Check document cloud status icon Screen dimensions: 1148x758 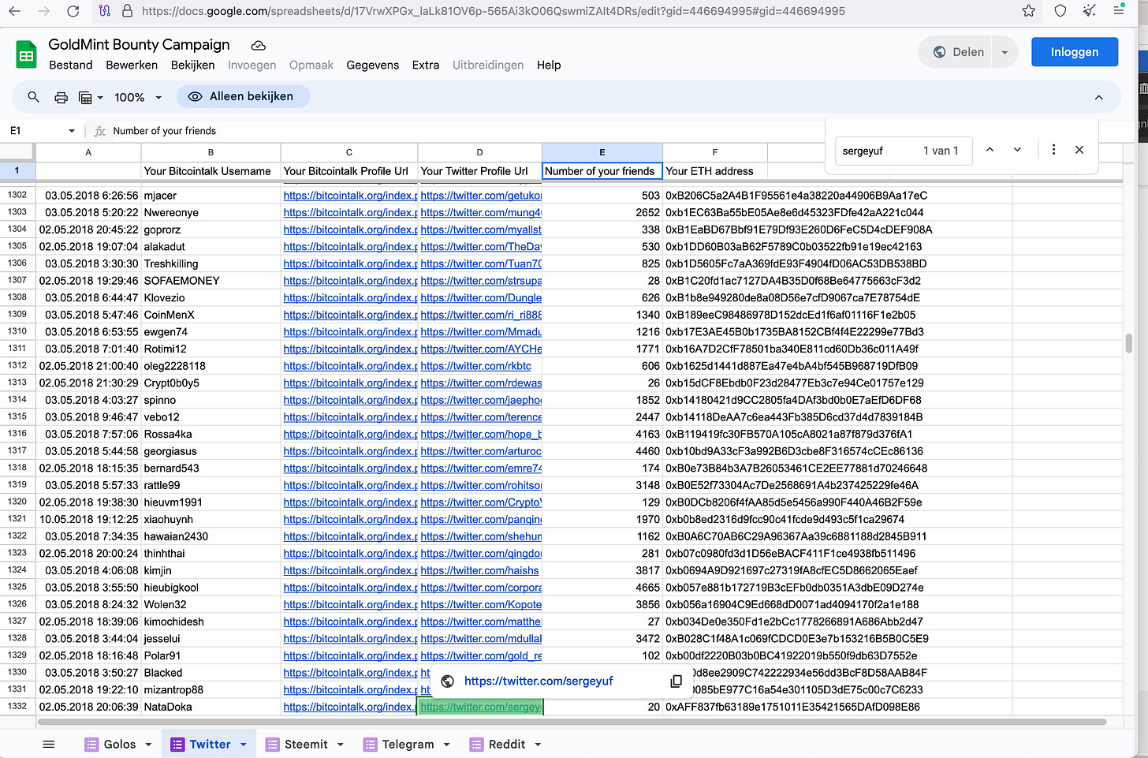(x=258, y=45)
